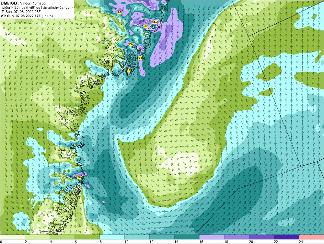Click the yellow gust label 30

pyautogui.click(x=146, y=26)
